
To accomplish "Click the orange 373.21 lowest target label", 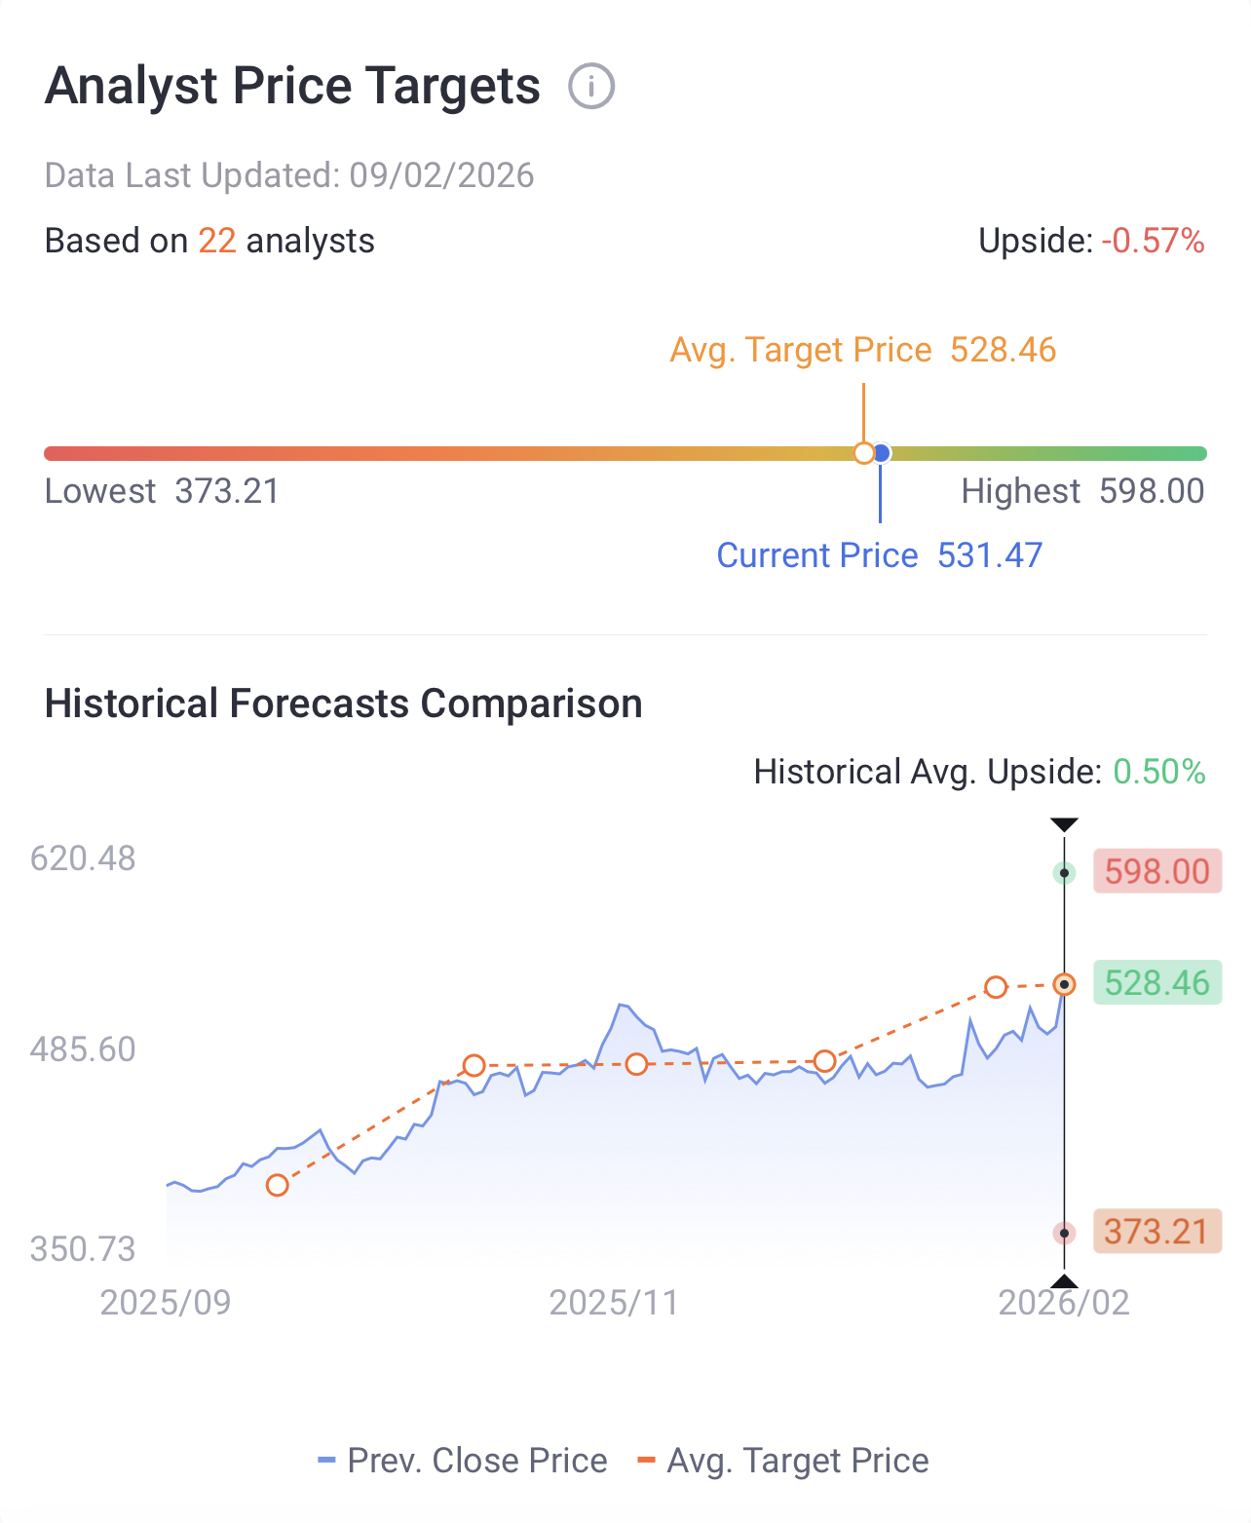I will point(1156,1232).
